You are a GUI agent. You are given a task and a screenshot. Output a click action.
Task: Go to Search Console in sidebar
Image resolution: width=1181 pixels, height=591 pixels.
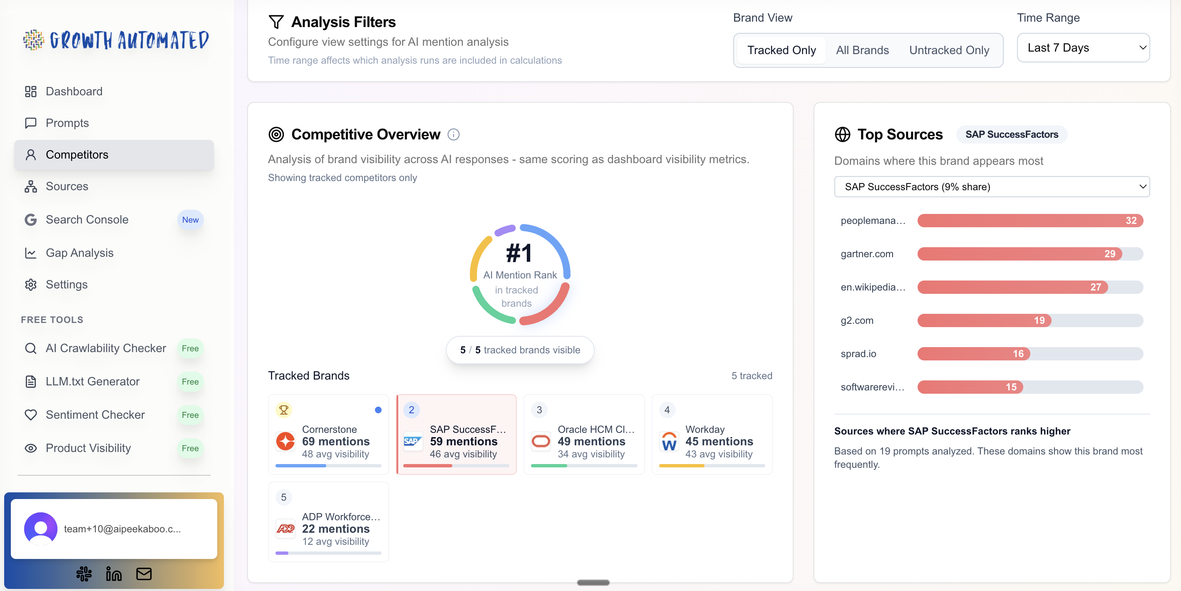(x=87, y=220)
